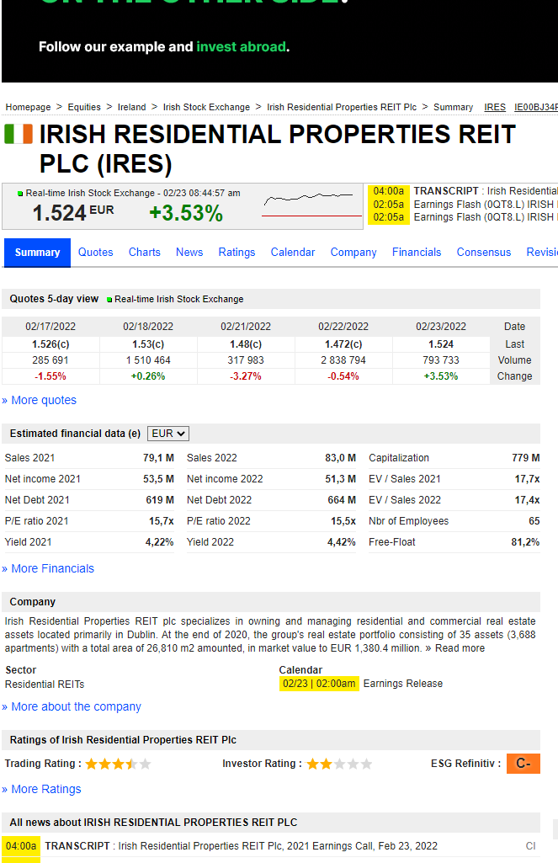The image size is (558, 863).
Task: Click the Trading Rating stars
Action: (x=118, y=764)
